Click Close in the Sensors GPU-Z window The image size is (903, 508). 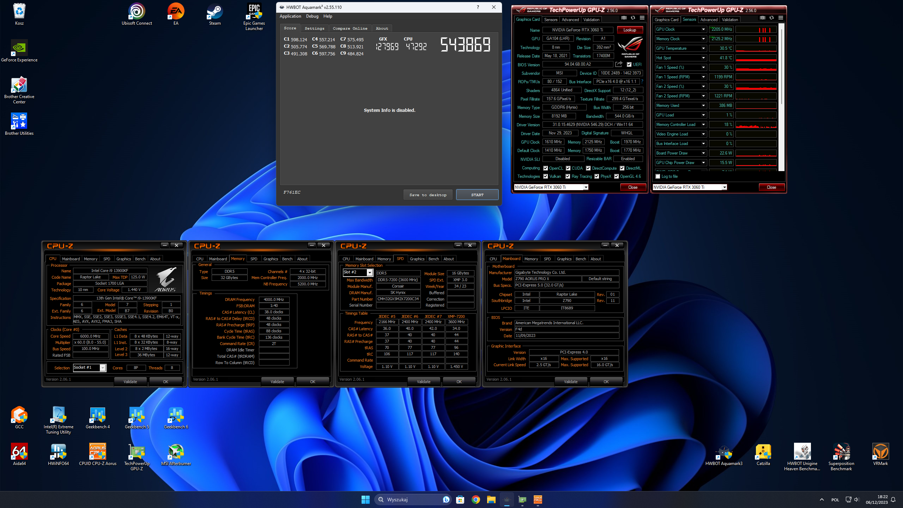(x=771, y=187)
